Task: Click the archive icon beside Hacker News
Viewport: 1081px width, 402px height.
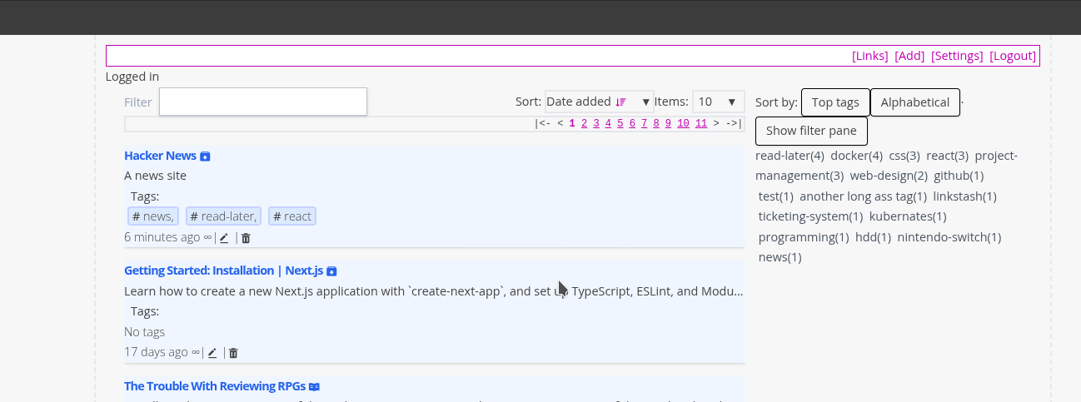Action: [206, 156]
